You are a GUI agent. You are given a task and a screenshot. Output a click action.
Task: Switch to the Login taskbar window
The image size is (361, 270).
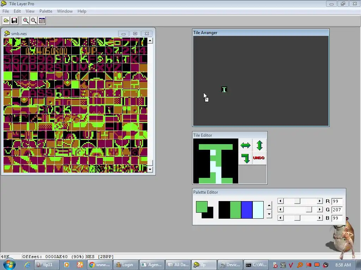pos(126,265)
